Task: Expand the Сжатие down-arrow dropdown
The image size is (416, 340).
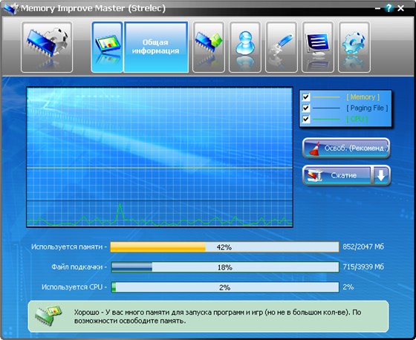Action: click(x=381, y=175)
